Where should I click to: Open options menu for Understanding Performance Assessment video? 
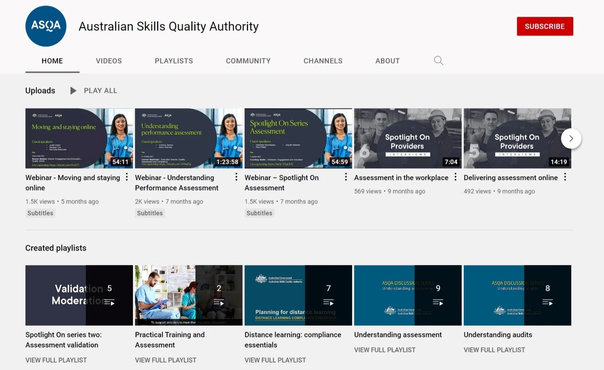(x=236, y=177)
